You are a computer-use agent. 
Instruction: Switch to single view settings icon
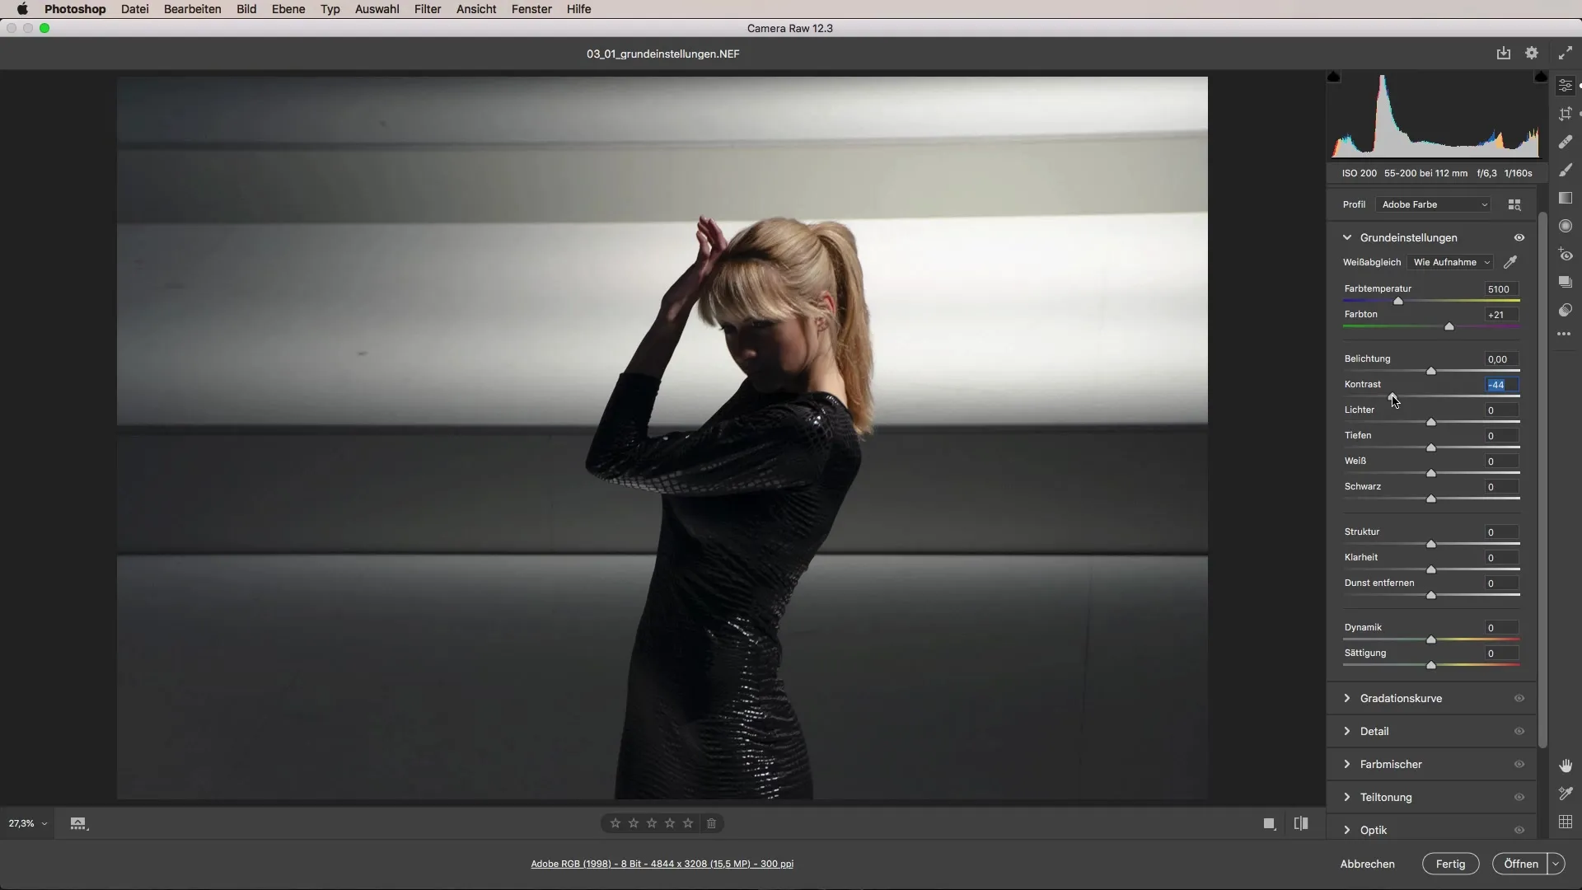coord(1270,823)
